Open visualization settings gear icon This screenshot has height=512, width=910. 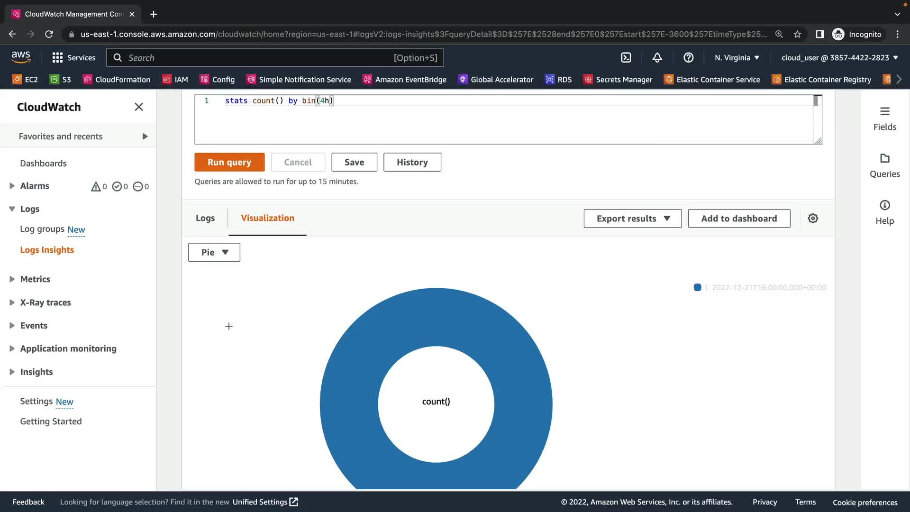(x=813, y=219)
